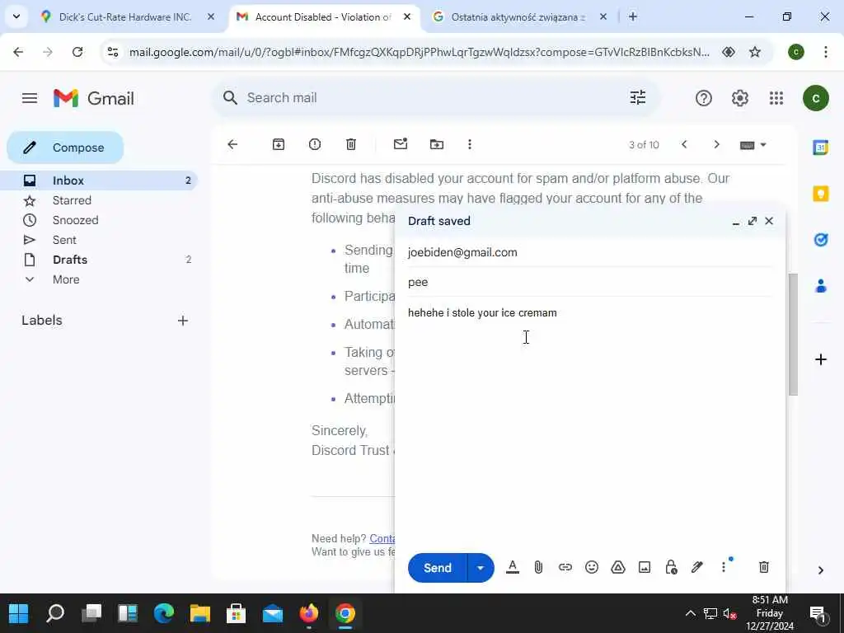Image resolution: width=844 pixels, height=633 pixels.
Task: Open tab search dropdown in Chrome
Action: (16, 16)
